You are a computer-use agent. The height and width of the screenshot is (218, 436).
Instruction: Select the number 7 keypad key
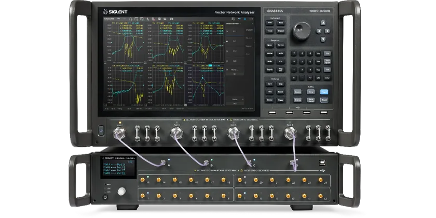(x=294, y=53)
